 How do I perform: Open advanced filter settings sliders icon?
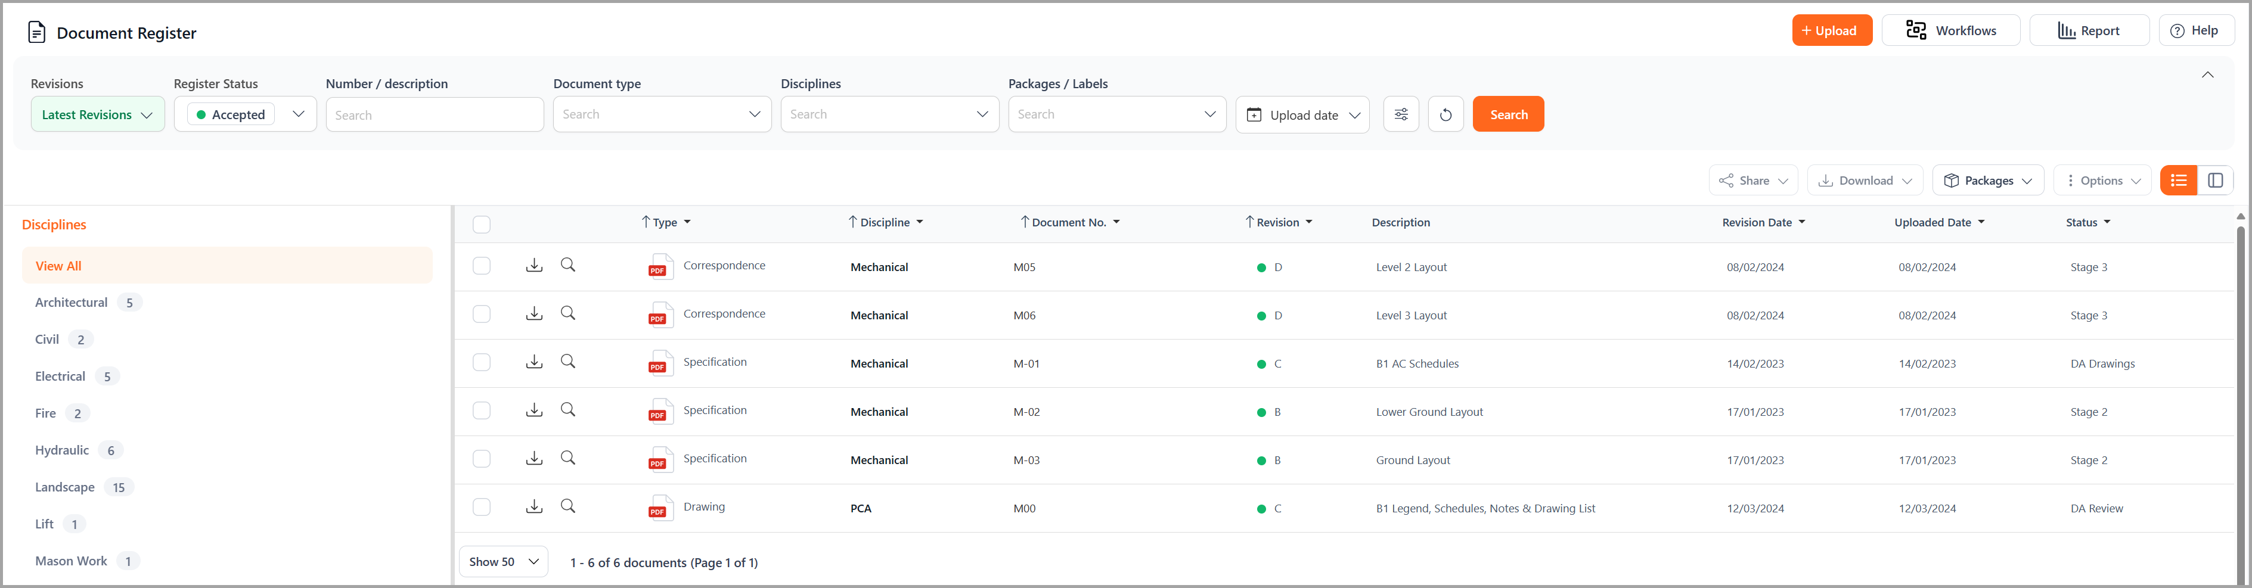[x=1401, y=114]
